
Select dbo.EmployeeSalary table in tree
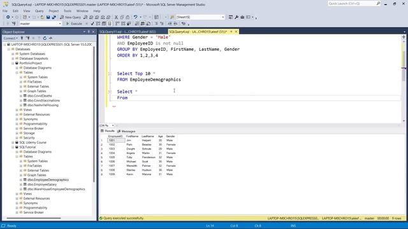pyautogui.click(x=42, y=184)
